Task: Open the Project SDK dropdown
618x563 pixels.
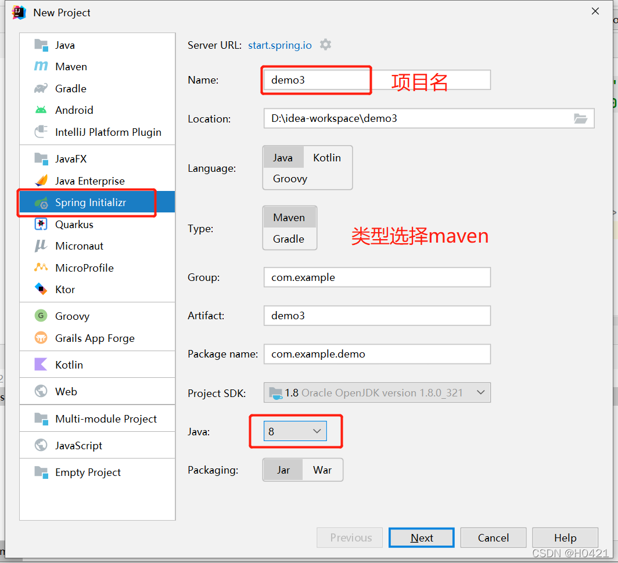Action: coord(377,393)
